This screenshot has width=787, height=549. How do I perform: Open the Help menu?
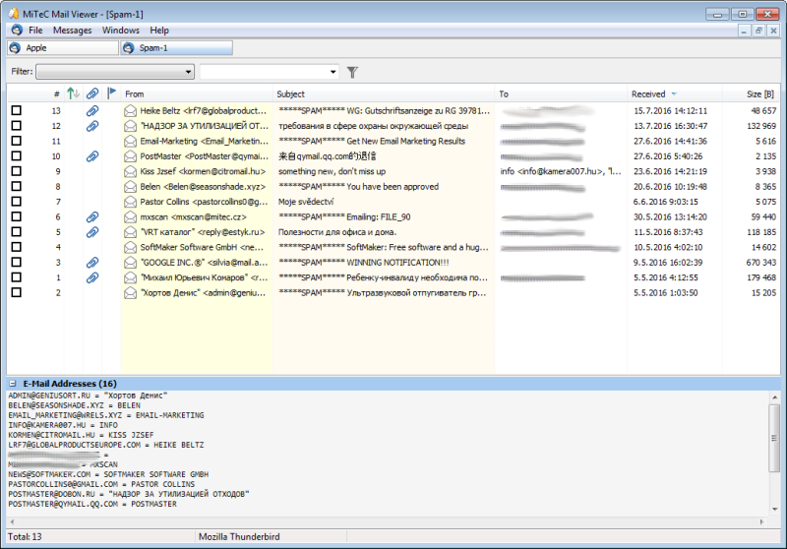pos(159,30)
